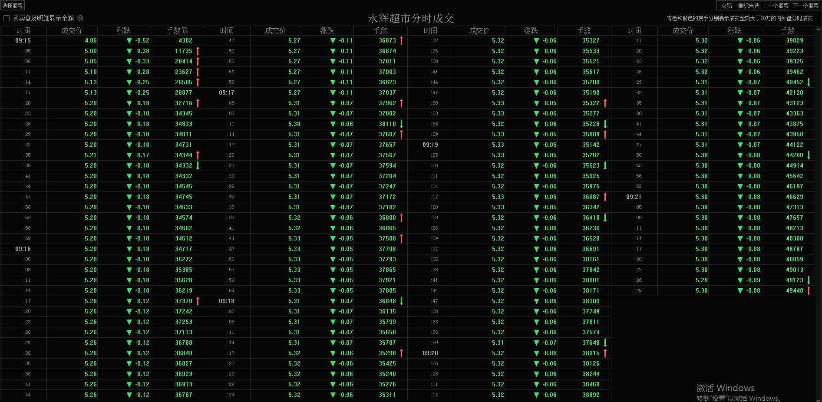The height and width of the screenshot is (402, 822).
Task: Click the red up arrow beside 37370
Action: 198,301
